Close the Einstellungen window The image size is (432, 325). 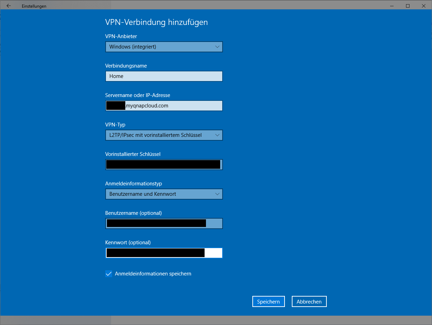pos(424,6)
